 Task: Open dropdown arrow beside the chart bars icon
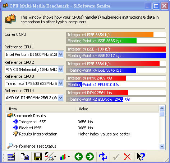click(69, 157)
